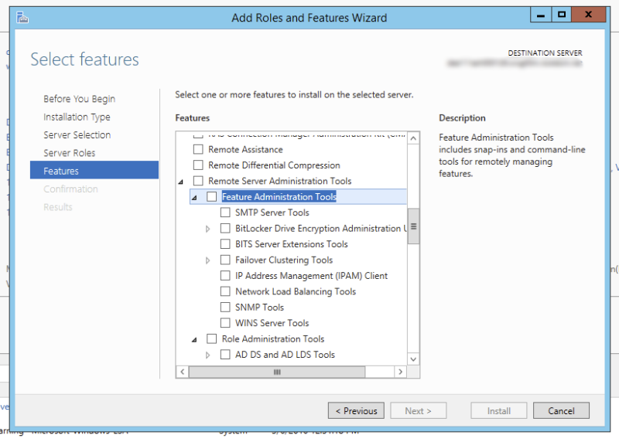Toggle Remote Differential Compression checkbox

pos(198,165)
